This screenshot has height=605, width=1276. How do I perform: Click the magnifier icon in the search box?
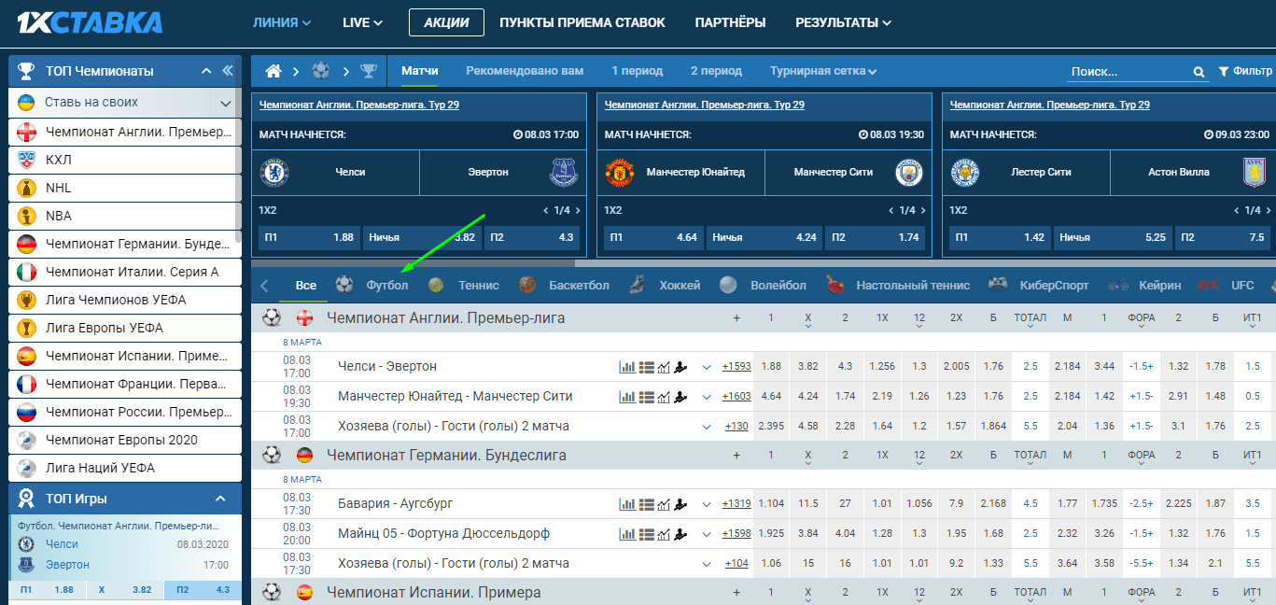pyautogui.click(x=1199, y=72)
